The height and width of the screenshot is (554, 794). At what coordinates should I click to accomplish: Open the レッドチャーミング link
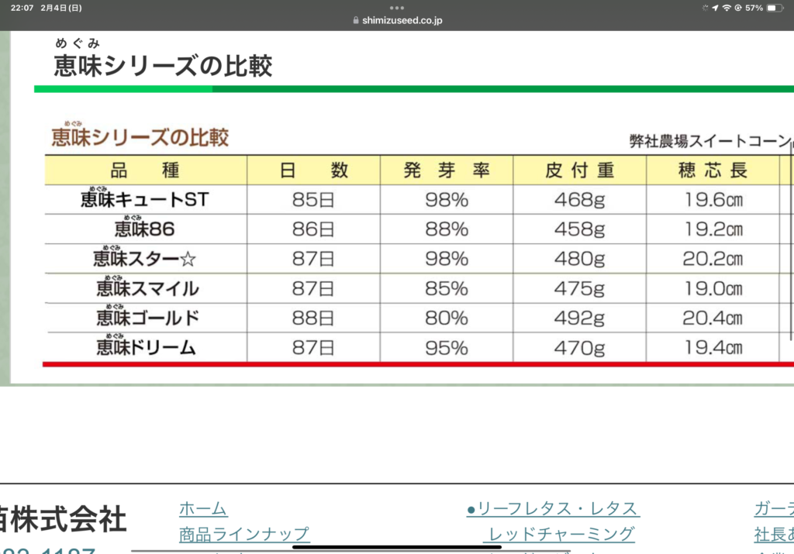[561, 534]
